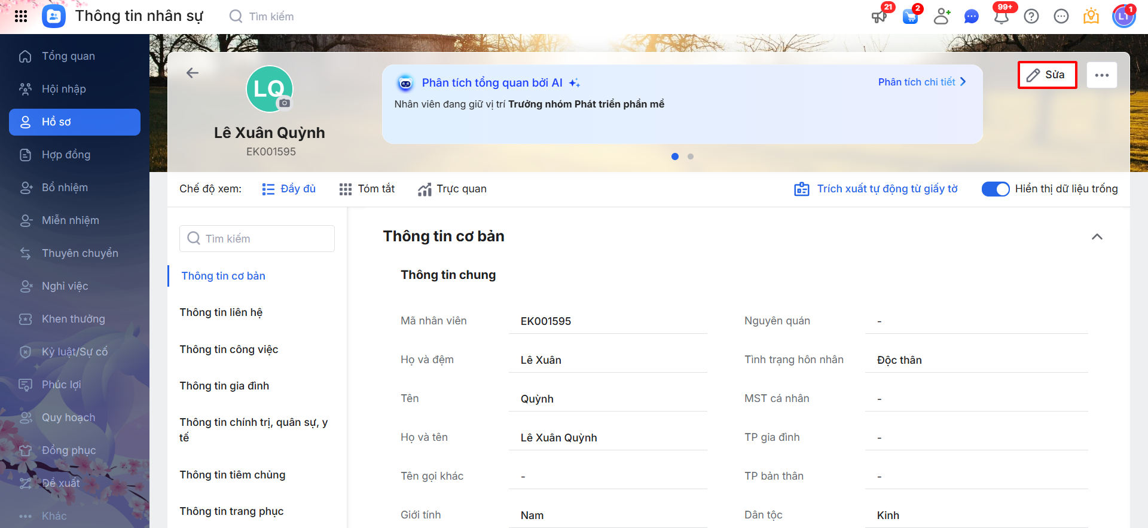The width and height of the screenshot is (1148, 528).
Task: Switch to Đầy đủ view mode
Action: click(x=289, y=189)
